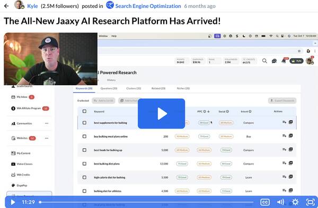This screenshot has width=318, height=208.
Task: Click the large blue play button
Action: tap(161, 114)
